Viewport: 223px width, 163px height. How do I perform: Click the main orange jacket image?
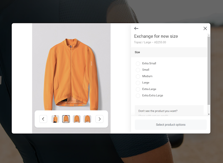point(71,74)
